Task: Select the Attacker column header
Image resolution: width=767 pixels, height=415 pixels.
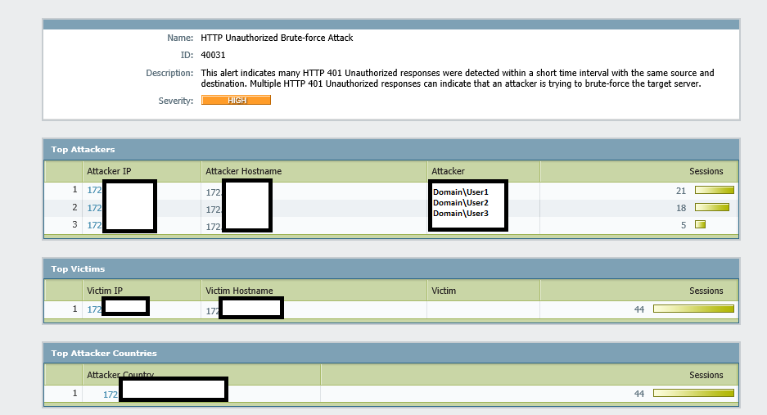Action: (x=448, y=171)
